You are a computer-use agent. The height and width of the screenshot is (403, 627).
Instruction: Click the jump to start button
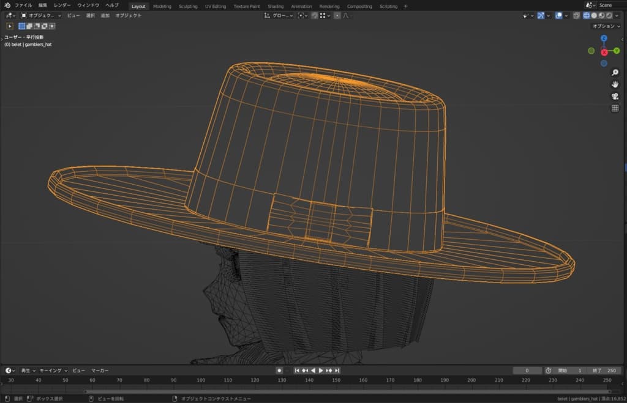pos(297,371)
